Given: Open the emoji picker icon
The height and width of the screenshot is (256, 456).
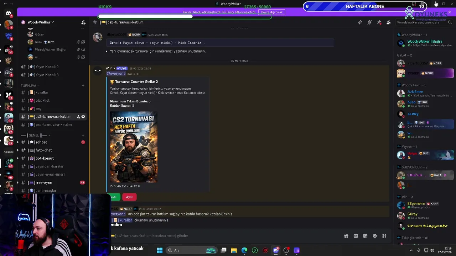Looking at the screenshot, I should coord(375,236).
